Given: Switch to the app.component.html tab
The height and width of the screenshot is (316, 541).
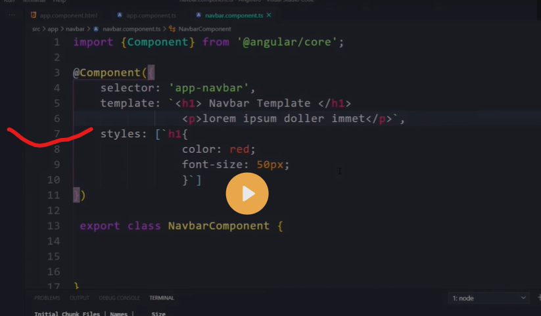Looking at the screenshot, I should 68,15.
